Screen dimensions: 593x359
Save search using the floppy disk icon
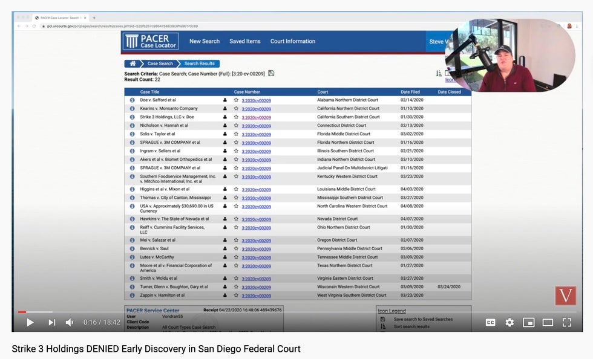[271, 73]
